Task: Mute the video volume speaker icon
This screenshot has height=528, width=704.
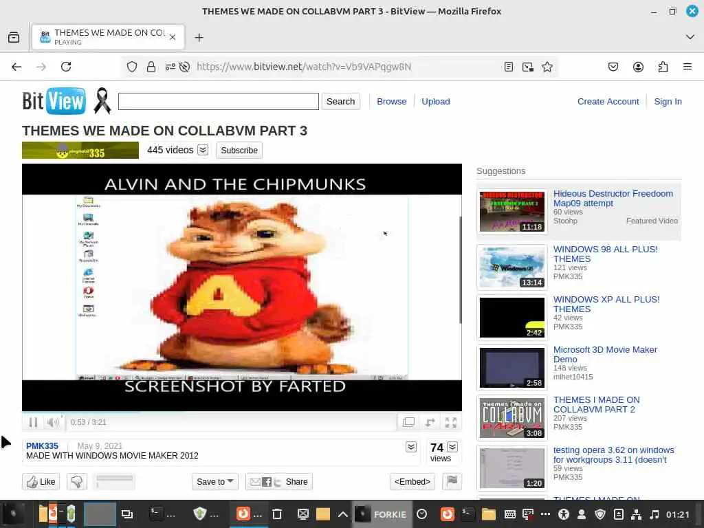Action: [52, 422]
